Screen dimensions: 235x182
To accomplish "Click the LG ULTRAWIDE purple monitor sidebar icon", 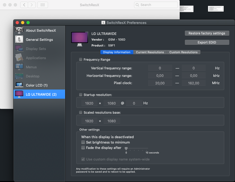I will 19,94.
